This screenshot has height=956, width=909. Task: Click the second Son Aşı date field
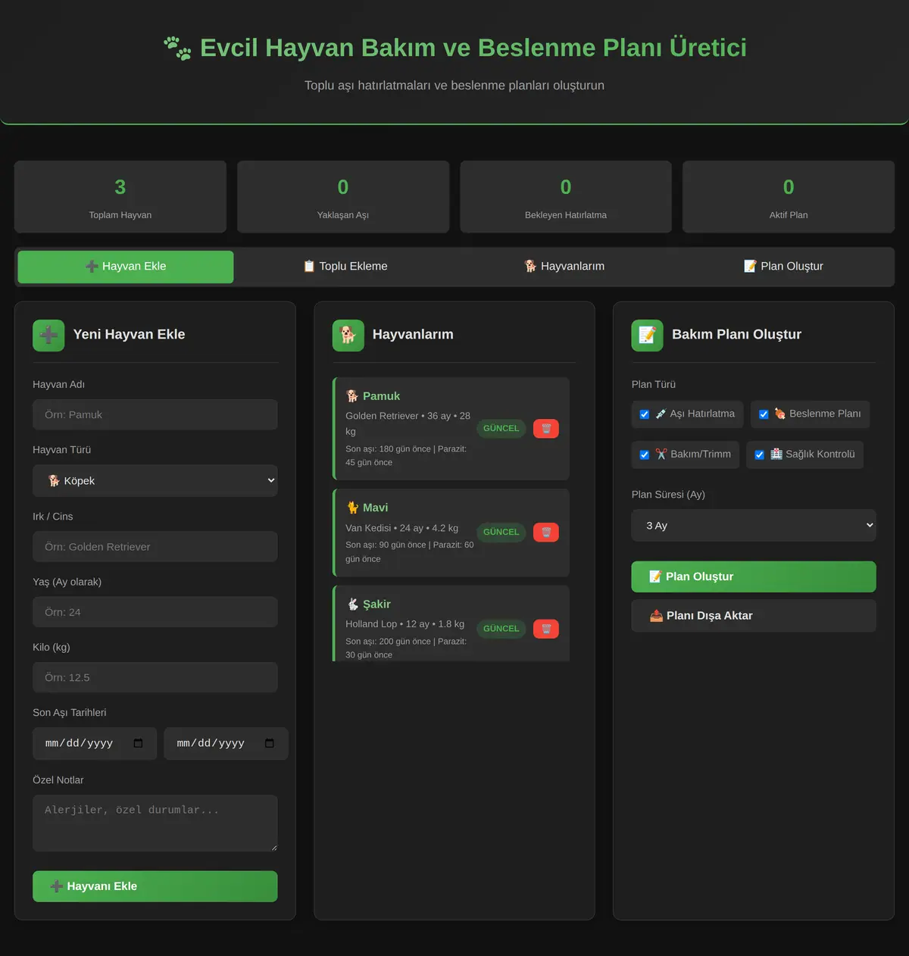tap(226, 744)
